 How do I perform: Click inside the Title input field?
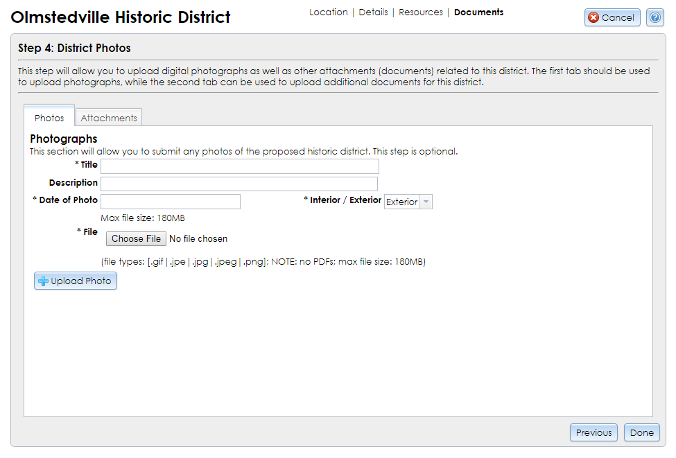pyautogui.click(x=239, y=166)
